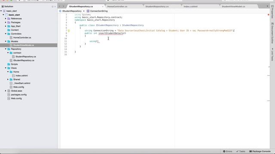Click the Content folder icon
275x154 pixels.
(9, 30)
